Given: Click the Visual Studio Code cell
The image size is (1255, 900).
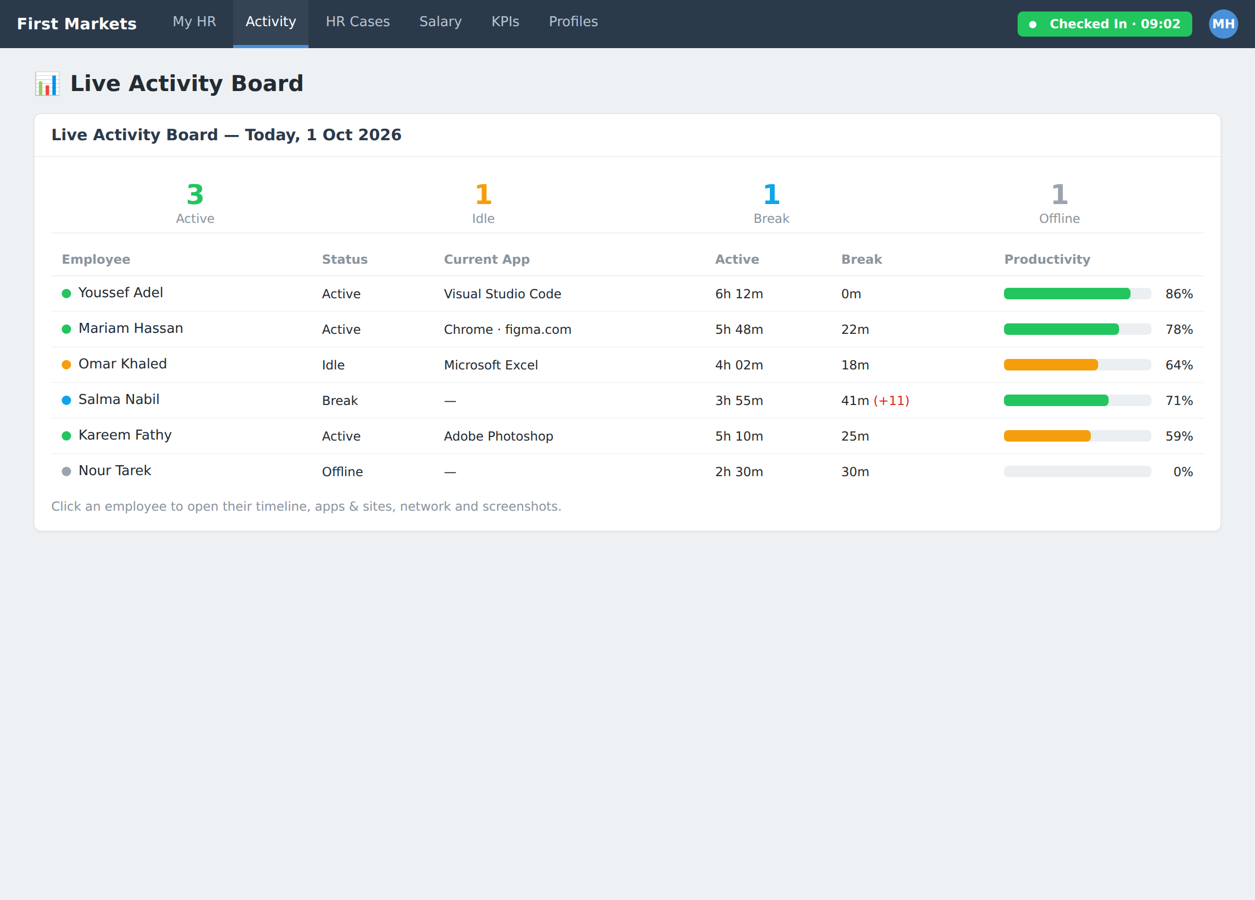Looking at the screenshot, I should [x=503, y=294].
